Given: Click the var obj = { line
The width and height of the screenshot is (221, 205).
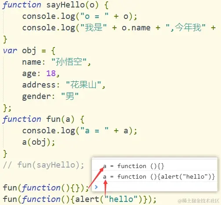Looking at the screenshot, I should click(x=29, y=51).
